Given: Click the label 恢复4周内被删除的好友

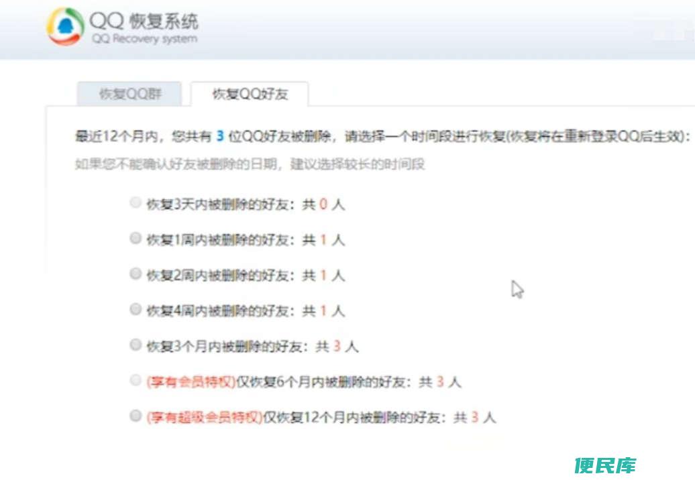Looking at the screenshot, I should 217,311.
